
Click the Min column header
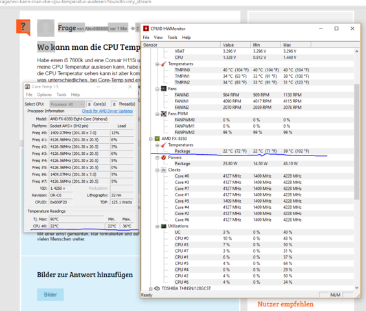266,45
